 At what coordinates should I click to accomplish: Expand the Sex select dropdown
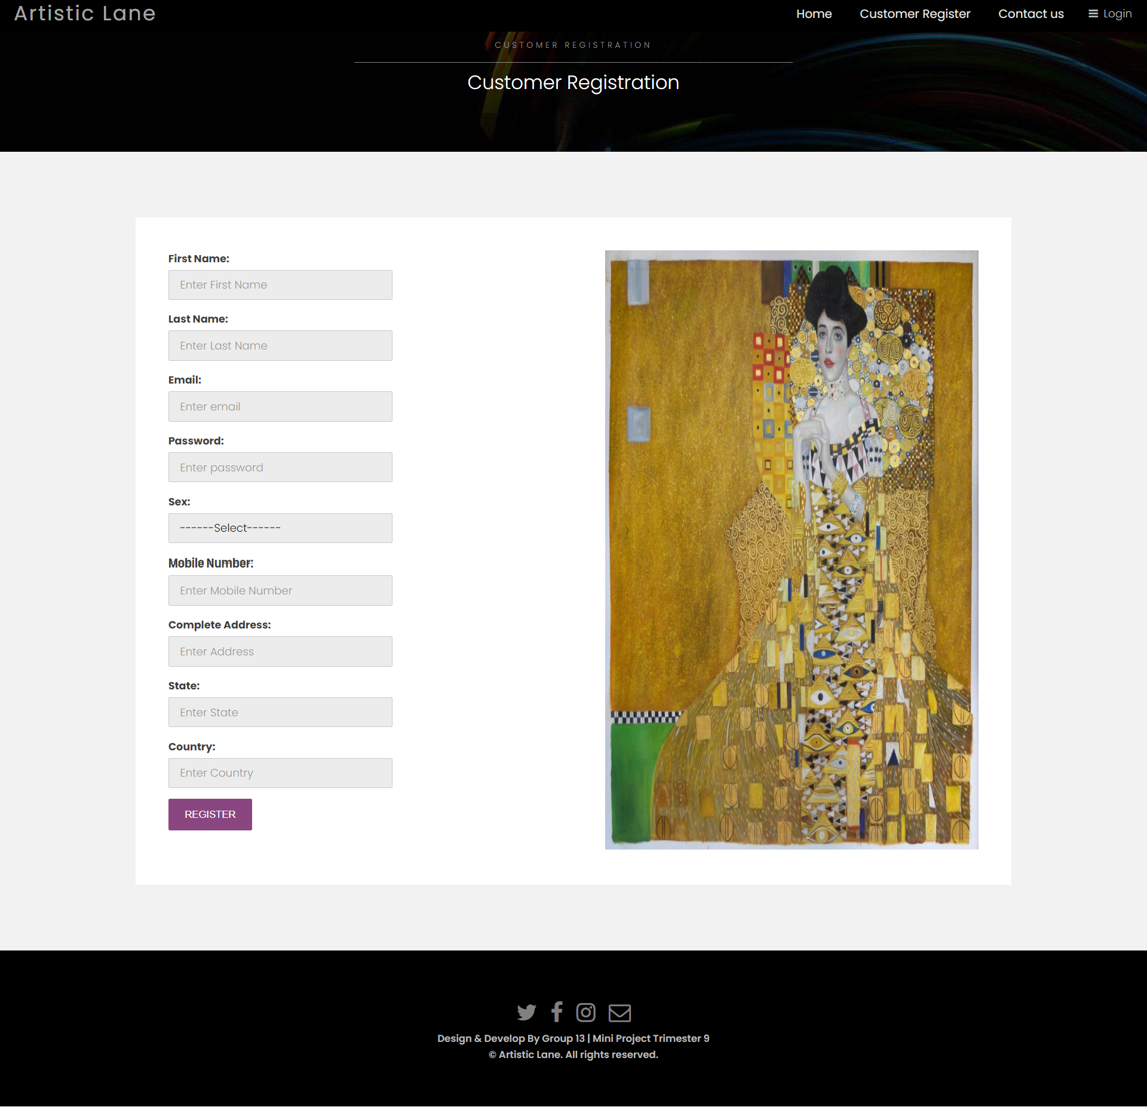(280, 528)
